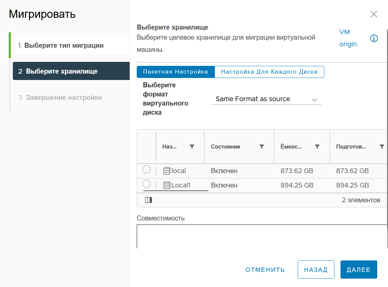The height and width of the screenshot is (287, 388).
Task: Select the local datastore radio button
Action: [x=147, y=169]
